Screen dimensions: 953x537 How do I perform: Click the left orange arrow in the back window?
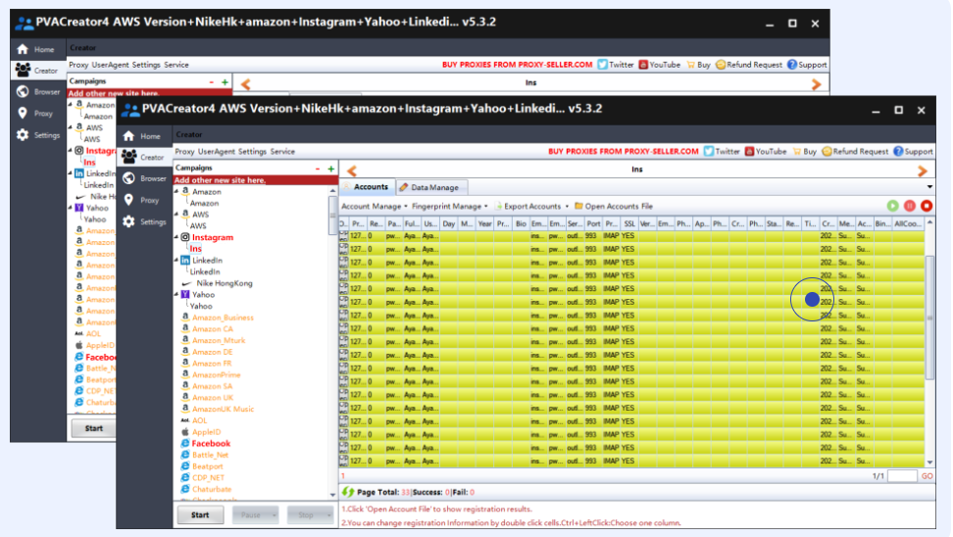click(245, 84)
